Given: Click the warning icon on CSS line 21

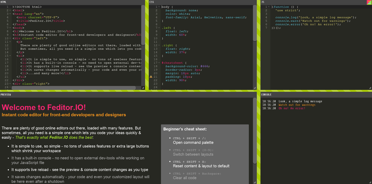Looking at the screenshot, I should pyautogui.click(x=151, y=77).
